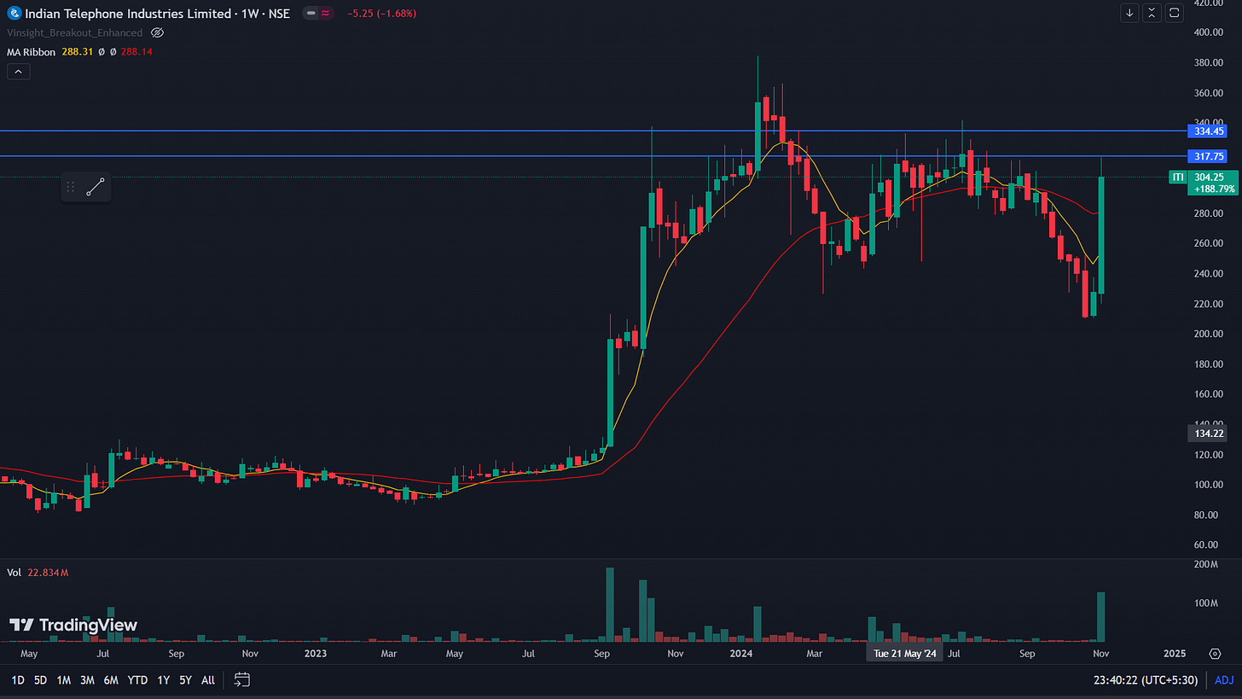Click the -5.25 (-1.68%) price change value
The image size is (1242, 699).
click(x=382, y=14)
